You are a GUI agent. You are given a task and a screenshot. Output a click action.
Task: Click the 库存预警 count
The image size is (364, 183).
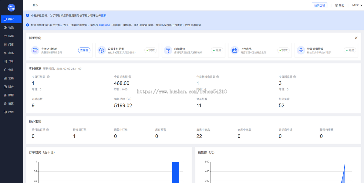pyautogui.click(x=157, y=136)
